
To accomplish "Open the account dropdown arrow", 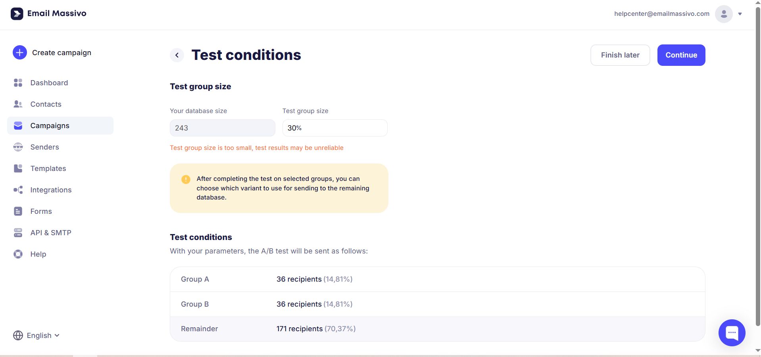I will tap(740, 14).
